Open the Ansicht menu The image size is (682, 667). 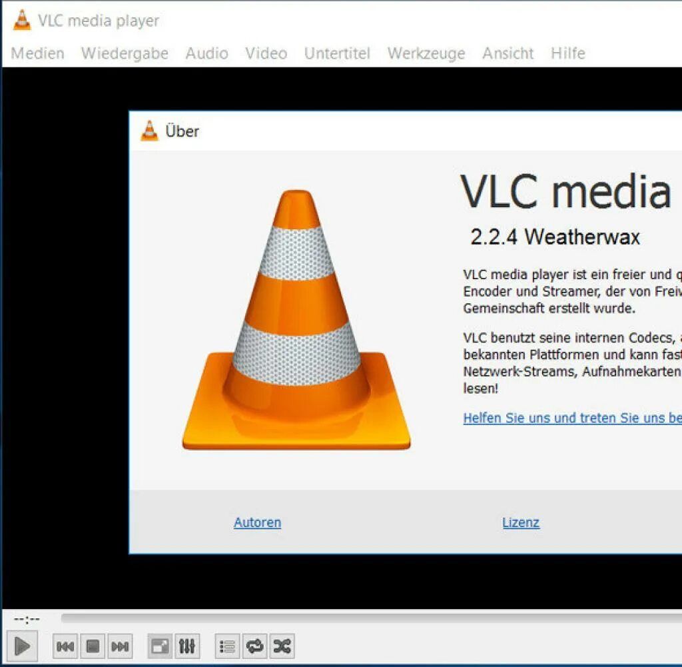(508, 53)
